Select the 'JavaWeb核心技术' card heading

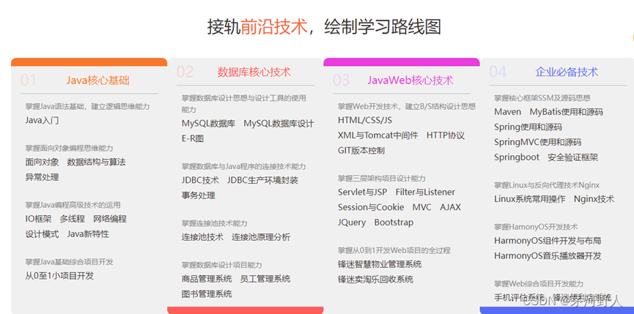pyautogui.click(x=410, y=81)
